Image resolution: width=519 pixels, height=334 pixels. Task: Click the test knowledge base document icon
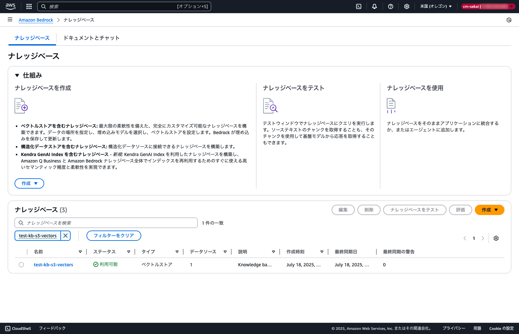coord(270,106)
